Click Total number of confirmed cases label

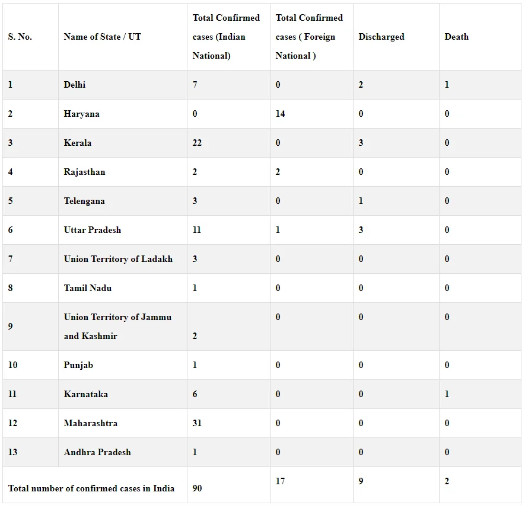pos(91,488)
